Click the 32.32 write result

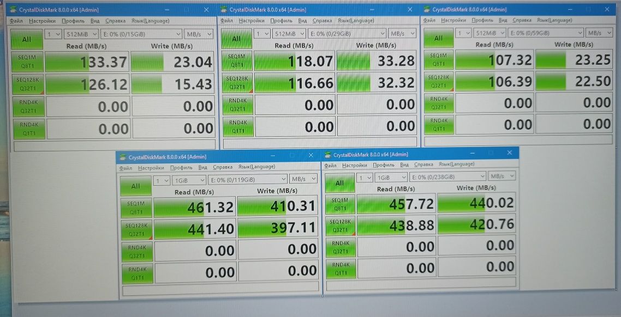[x=376, y=83]
